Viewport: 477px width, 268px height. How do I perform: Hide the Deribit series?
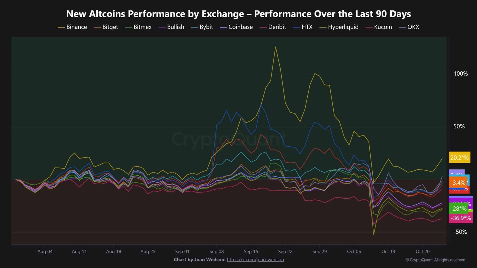(273, 27)
